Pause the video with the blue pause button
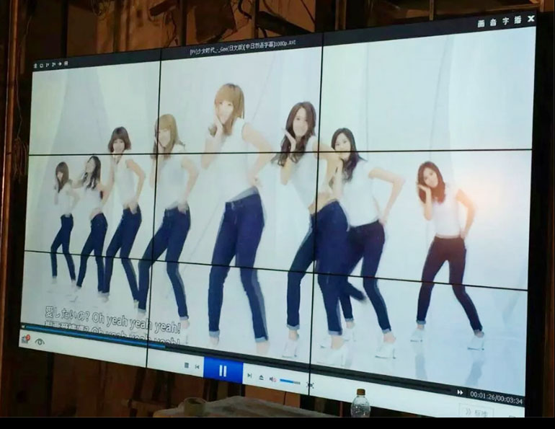Image resolution: width=555 pixels, height=429 pixels. (x=223, y=371)
